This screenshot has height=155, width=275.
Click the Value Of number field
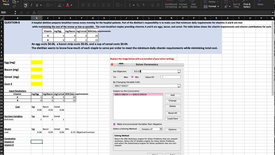coord(170,77)
